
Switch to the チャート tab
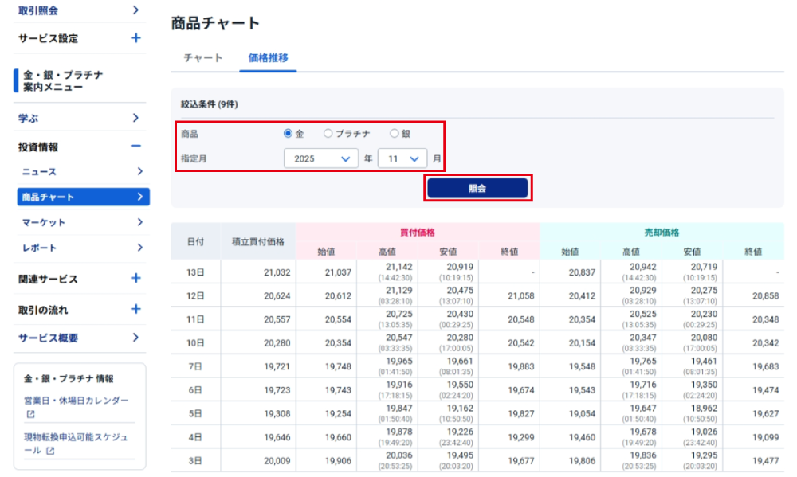[202, 58]
